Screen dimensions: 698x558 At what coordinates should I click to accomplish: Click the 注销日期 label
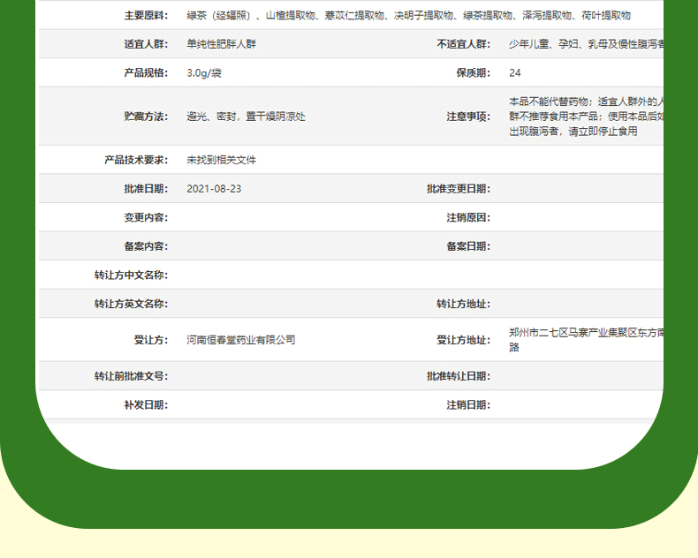tap(468, 405)
